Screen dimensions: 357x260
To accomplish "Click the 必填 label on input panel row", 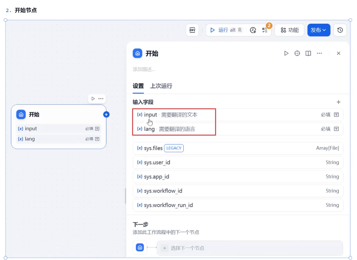I will (326, 115).
